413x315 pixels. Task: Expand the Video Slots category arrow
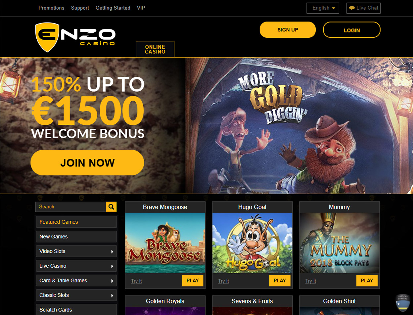coord(113,251)
